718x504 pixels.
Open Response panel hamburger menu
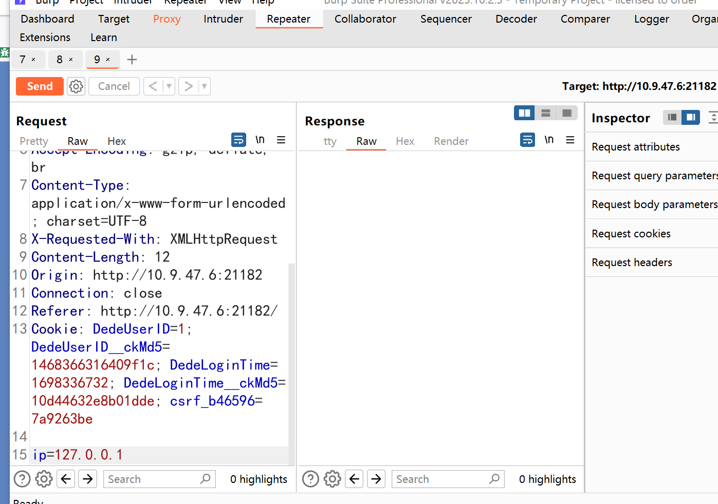pyautogui.click(x=570, y=140)
